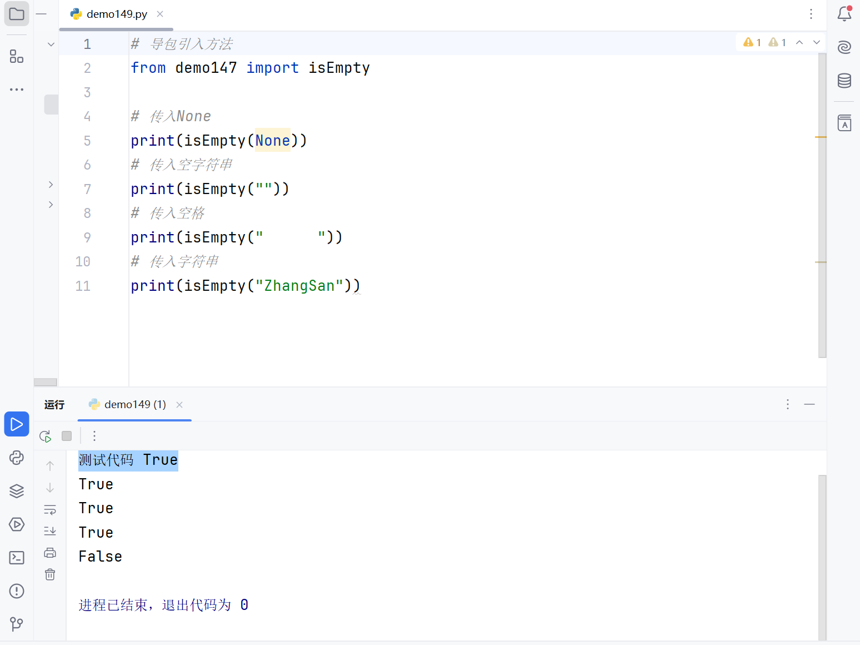Stop the running process button
This screenshot has height=645, width=860.
click(67, 436)
